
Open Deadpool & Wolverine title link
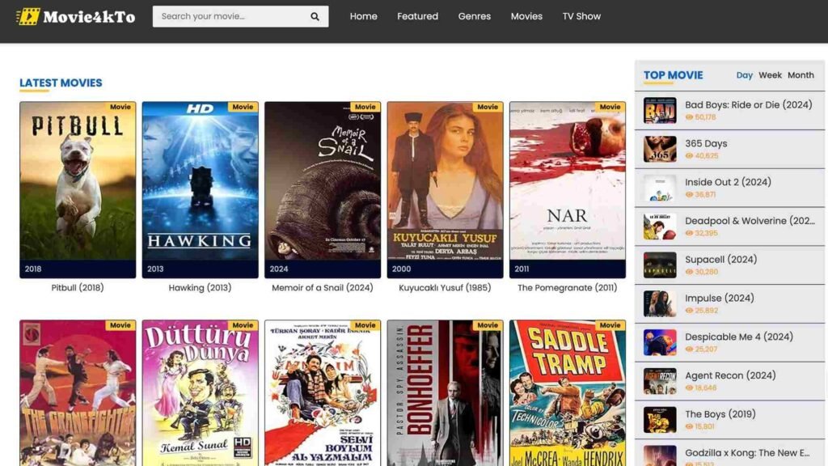pyautogui.click(x=749, y=221)
